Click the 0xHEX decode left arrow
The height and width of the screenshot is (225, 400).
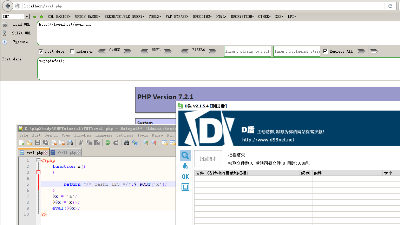pyautogui.click(x=102, y=51)
